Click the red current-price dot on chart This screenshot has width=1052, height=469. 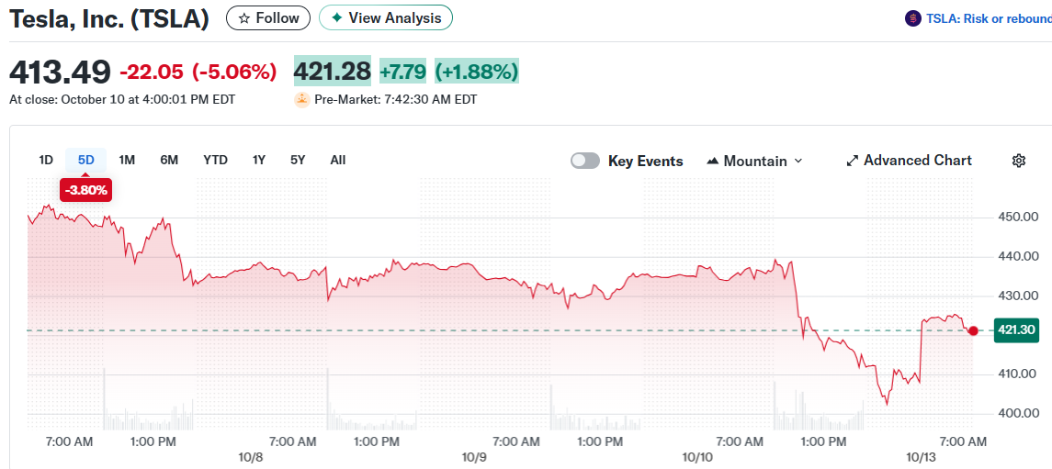973,330
